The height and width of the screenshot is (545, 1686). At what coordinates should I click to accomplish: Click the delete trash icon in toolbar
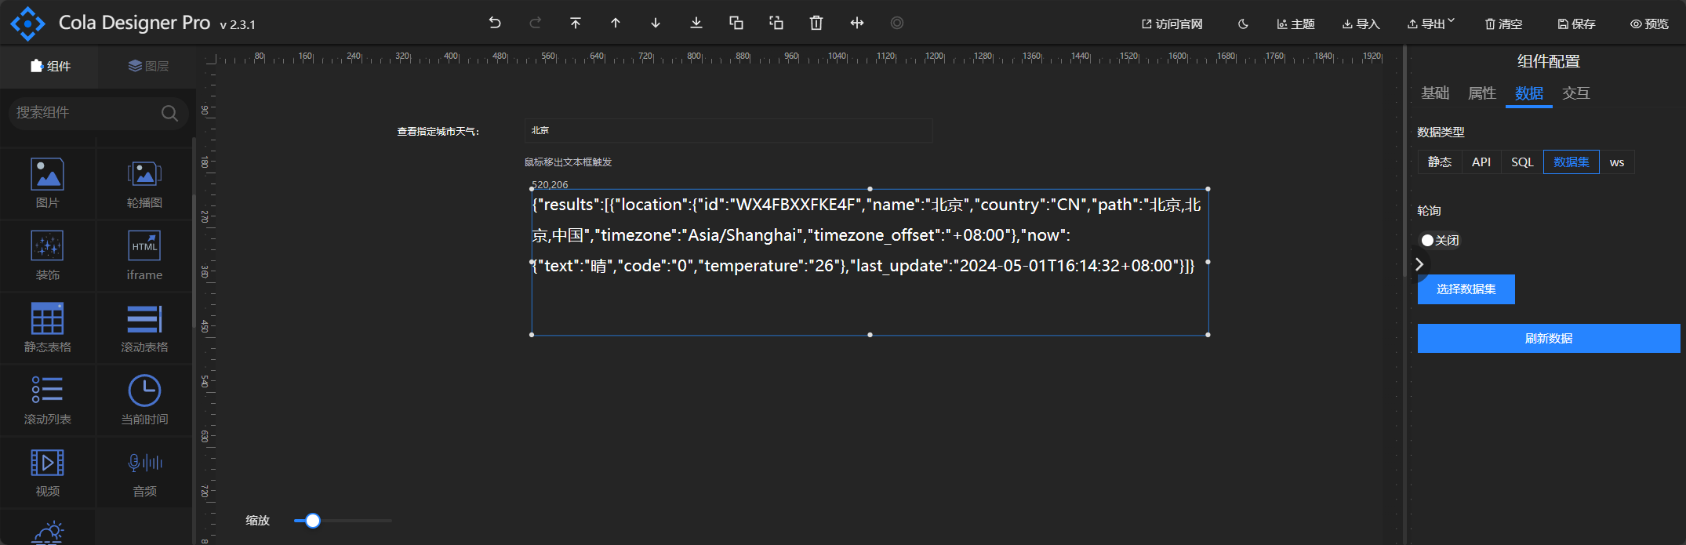click(816, 23)
